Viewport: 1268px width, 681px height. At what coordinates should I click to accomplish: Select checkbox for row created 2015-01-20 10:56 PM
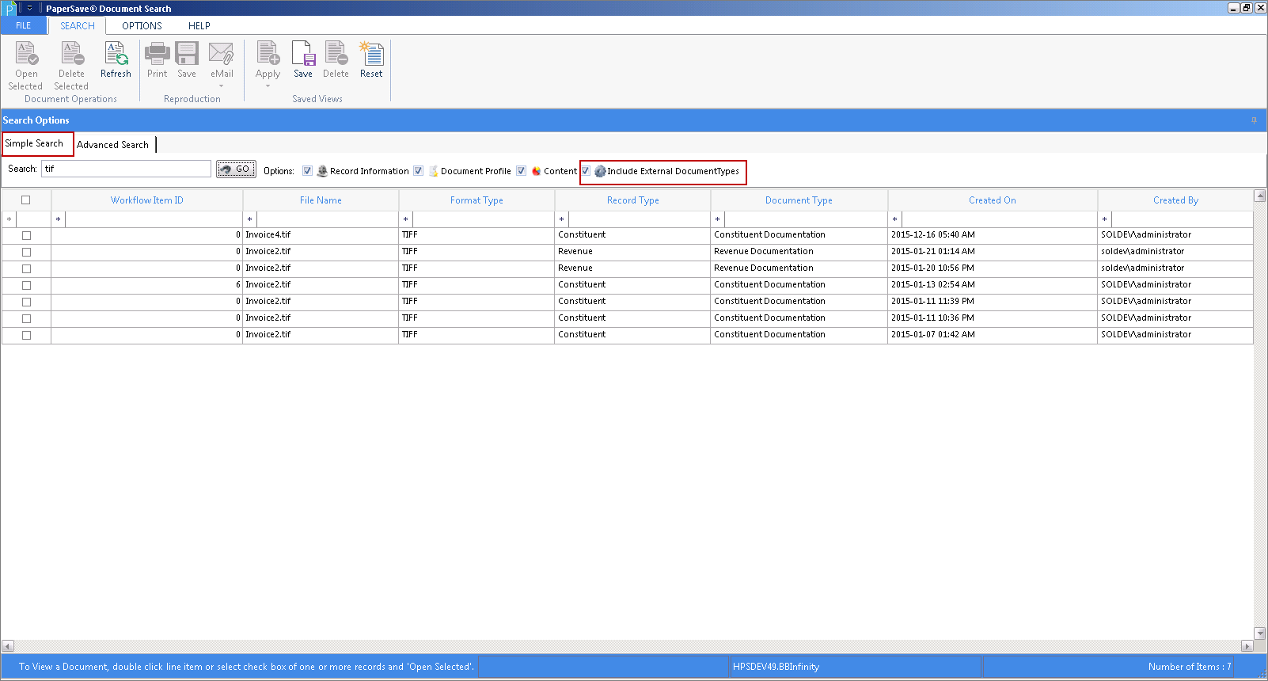click(27, 268)
